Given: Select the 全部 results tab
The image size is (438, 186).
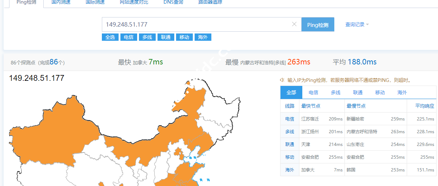Looking at the screenshot, I should tap(291, 92).
